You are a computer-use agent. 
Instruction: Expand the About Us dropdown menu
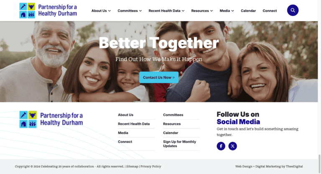(x=101, y=10)
